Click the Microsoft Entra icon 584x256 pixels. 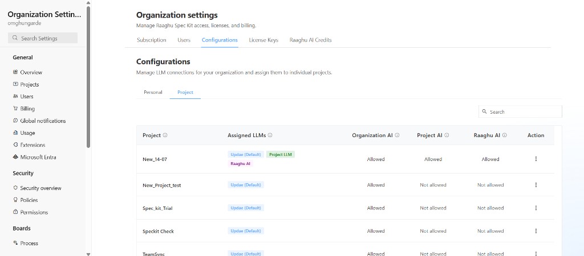(15, 157)
